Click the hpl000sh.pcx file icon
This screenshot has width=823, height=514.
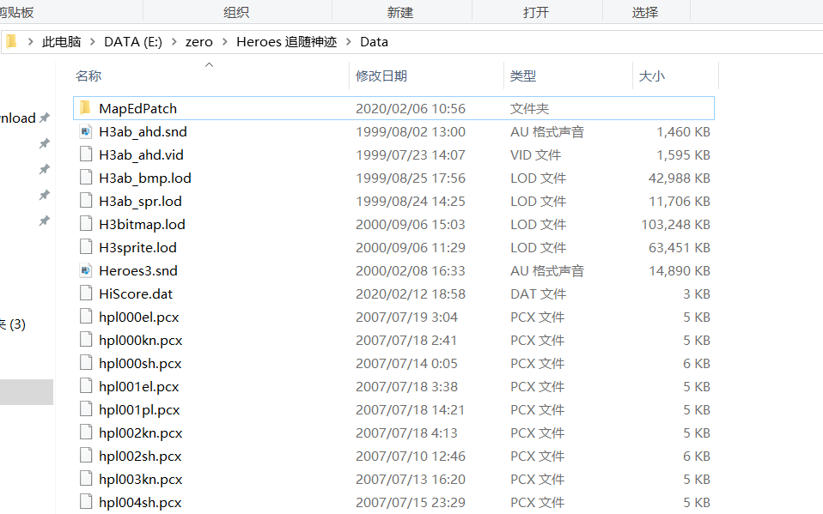[86, 363]
